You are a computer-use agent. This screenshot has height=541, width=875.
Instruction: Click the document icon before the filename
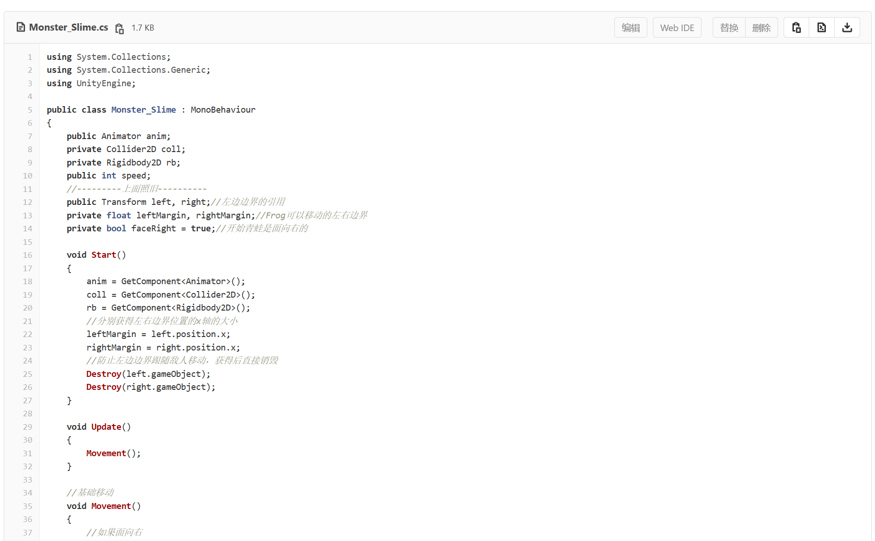21,27
